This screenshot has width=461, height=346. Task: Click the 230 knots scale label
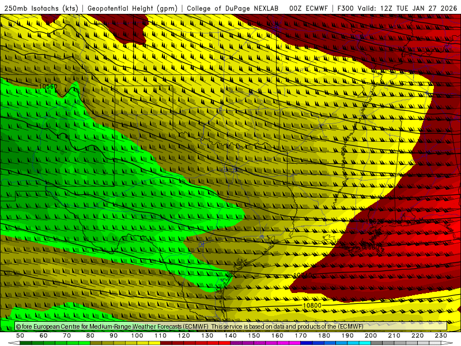point(441,336)
